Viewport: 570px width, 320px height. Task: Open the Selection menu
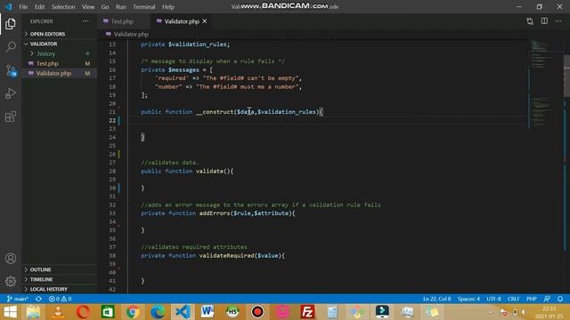point(63,7)
